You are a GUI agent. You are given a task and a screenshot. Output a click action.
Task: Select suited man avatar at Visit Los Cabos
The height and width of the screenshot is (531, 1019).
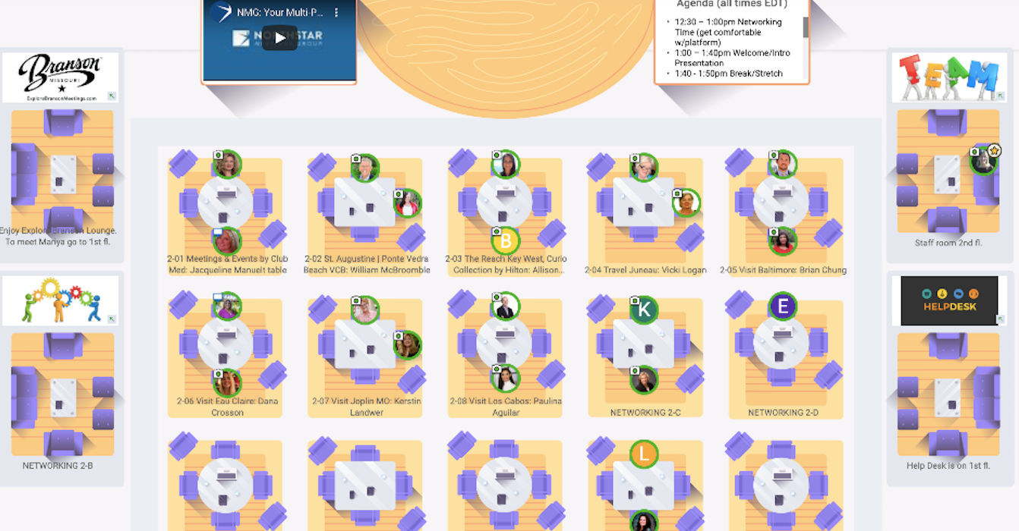(x=505, y=307)
